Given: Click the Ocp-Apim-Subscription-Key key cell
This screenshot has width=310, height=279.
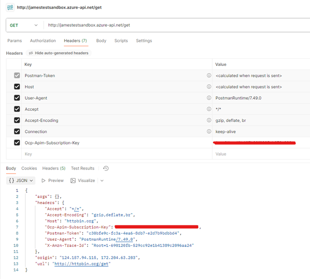Looking at the screenshot, I should pyautogui.click(x=117, y=143).
